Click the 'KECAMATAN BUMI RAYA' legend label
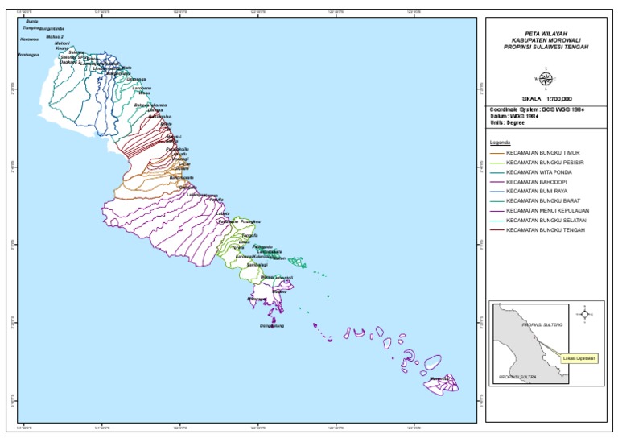 pos(537,191)
